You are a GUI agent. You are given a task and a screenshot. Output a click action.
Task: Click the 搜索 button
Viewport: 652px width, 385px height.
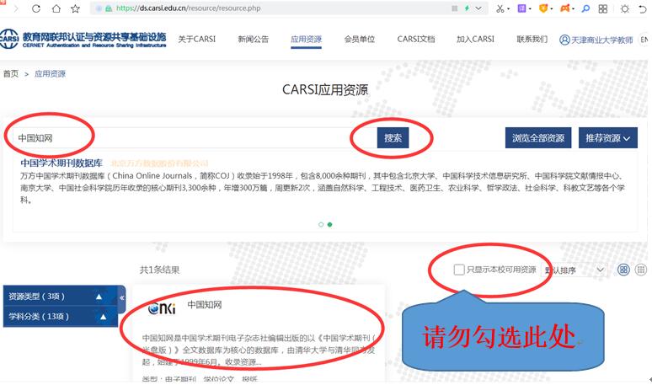393,137
